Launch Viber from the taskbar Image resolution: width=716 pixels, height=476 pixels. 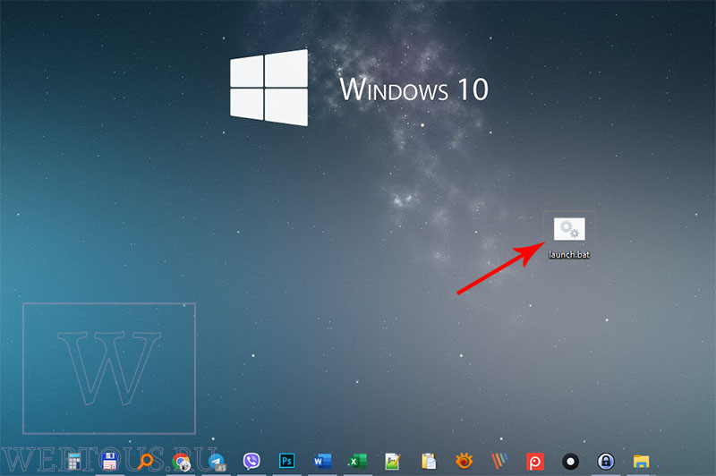click(251, 462)
